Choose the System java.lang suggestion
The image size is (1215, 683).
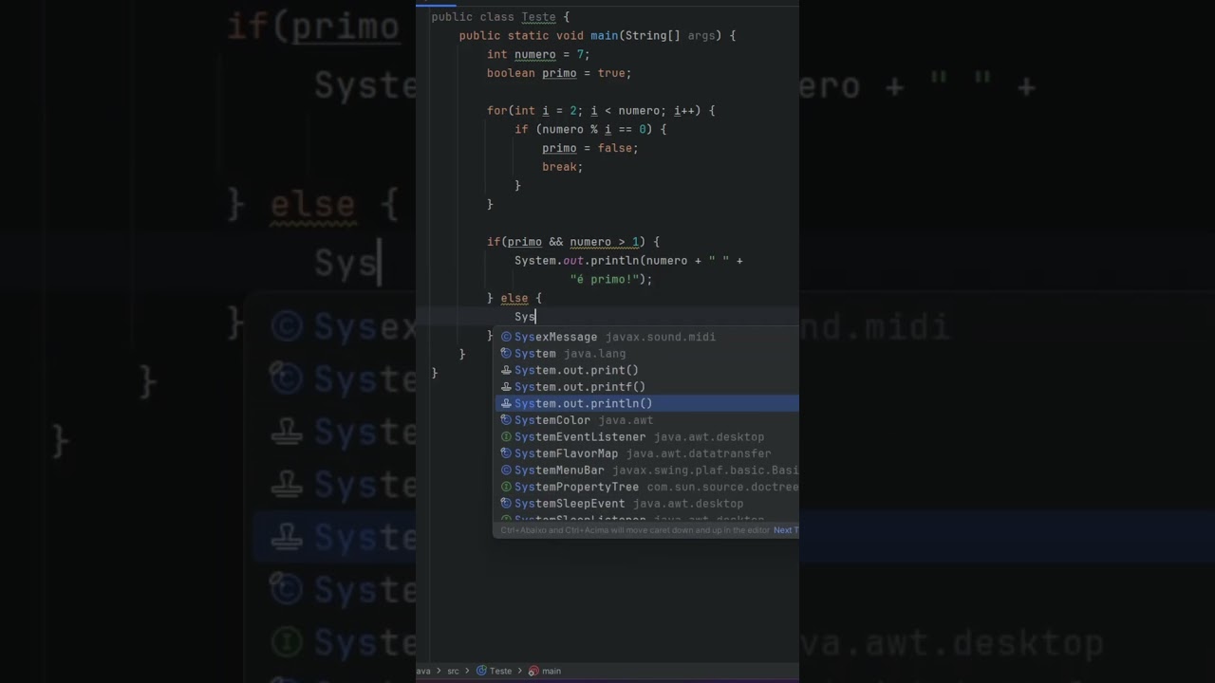tap(646, 353)
